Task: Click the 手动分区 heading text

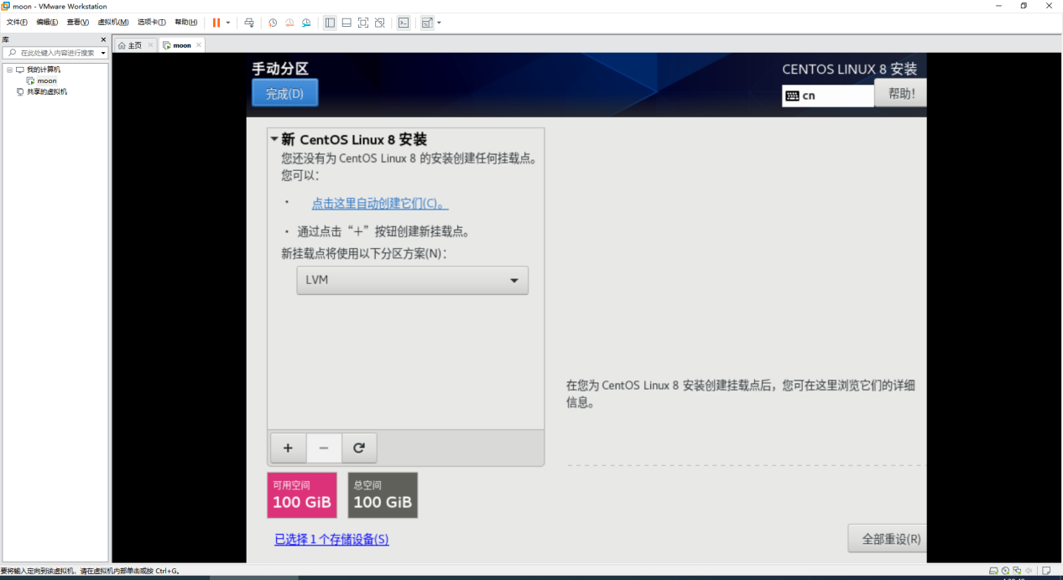Action: click(280, 69)
